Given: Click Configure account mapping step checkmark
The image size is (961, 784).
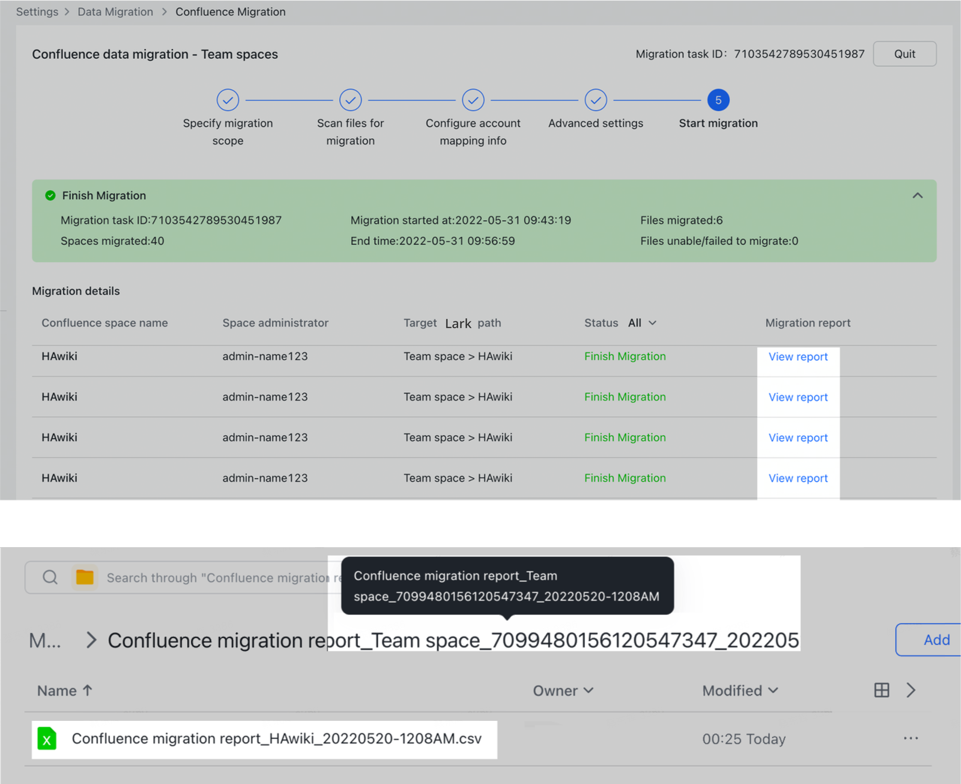Looking at the screenshot, I should tap(473, 100).
